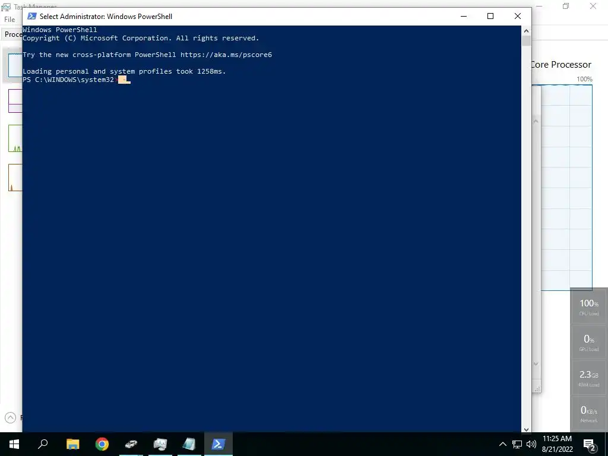Click the 0% GPU Load widget tile

589,343
